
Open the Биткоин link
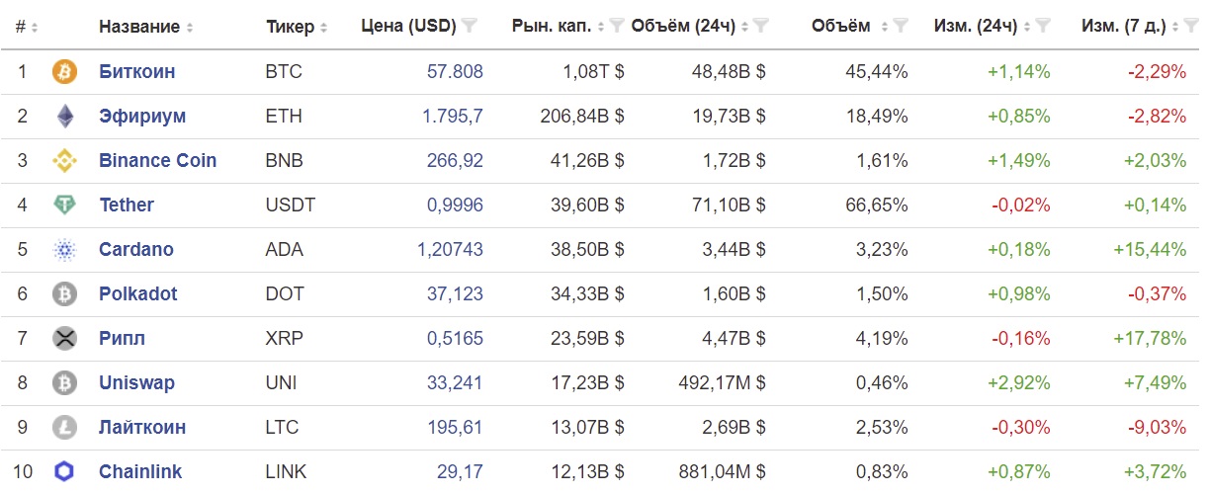tap(136, 72)
